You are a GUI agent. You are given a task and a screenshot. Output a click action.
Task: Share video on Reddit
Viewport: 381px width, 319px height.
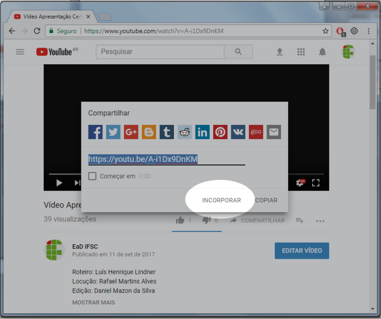185,132
